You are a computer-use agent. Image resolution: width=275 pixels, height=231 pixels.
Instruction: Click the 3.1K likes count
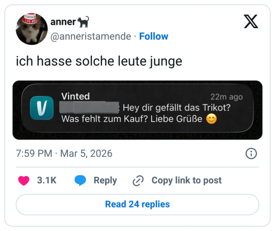pos(46,181)
